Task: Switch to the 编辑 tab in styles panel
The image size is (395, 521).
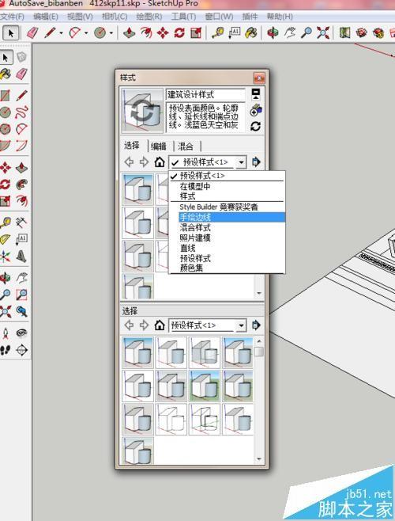Action: coord(159,146)
